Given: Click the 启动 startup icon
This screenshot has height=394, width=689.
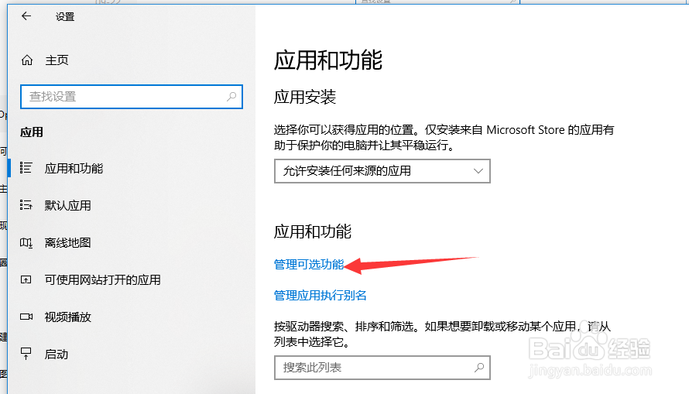Looking at the screenshot, I should (26, 354).
